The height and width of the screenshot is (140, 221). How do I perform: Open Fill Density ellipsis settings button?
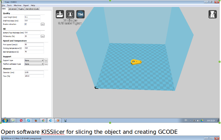(43, 36)
